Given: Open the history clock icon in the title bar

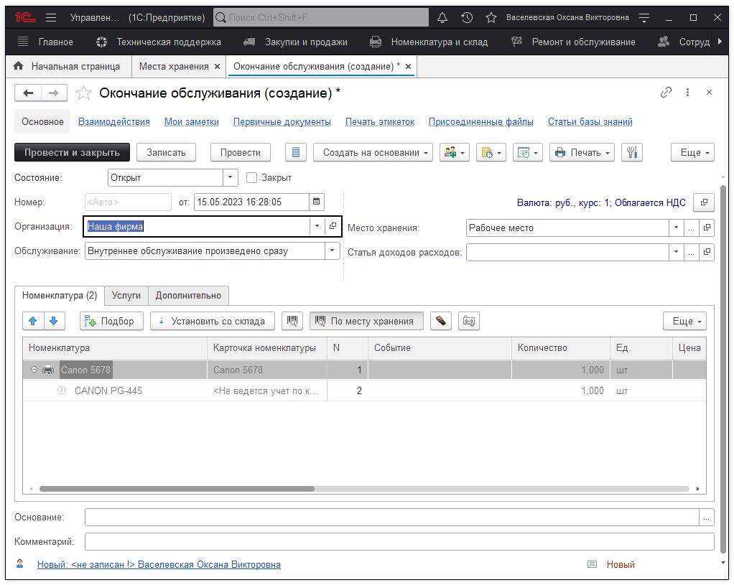Looking at the screenshot, I should (467, 17).
